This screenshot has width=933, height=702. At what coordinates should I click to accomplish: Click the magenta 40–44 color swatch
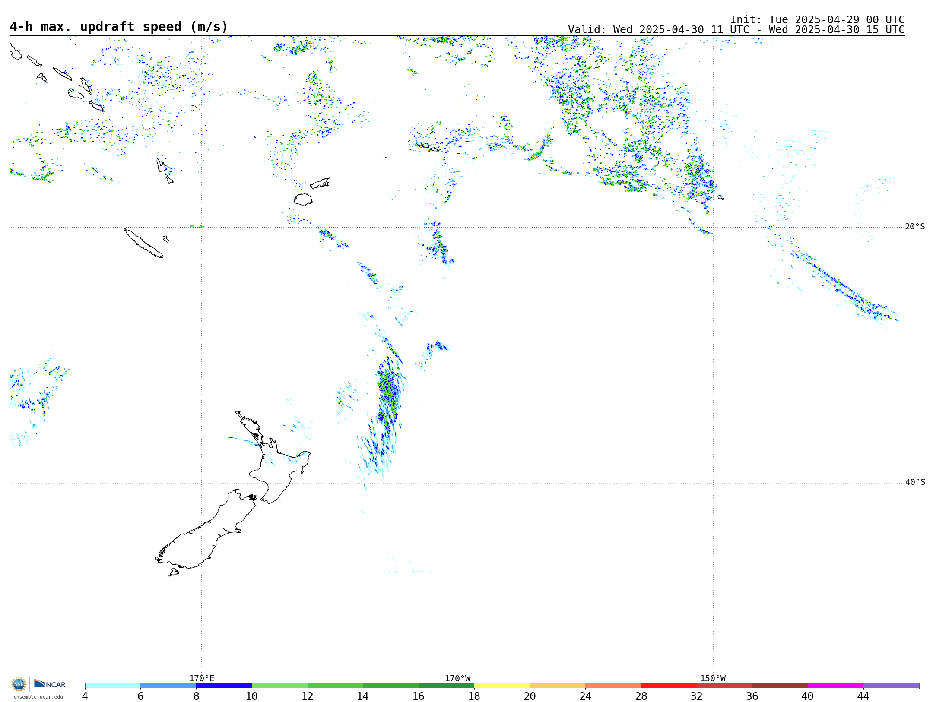coord(835,685)
